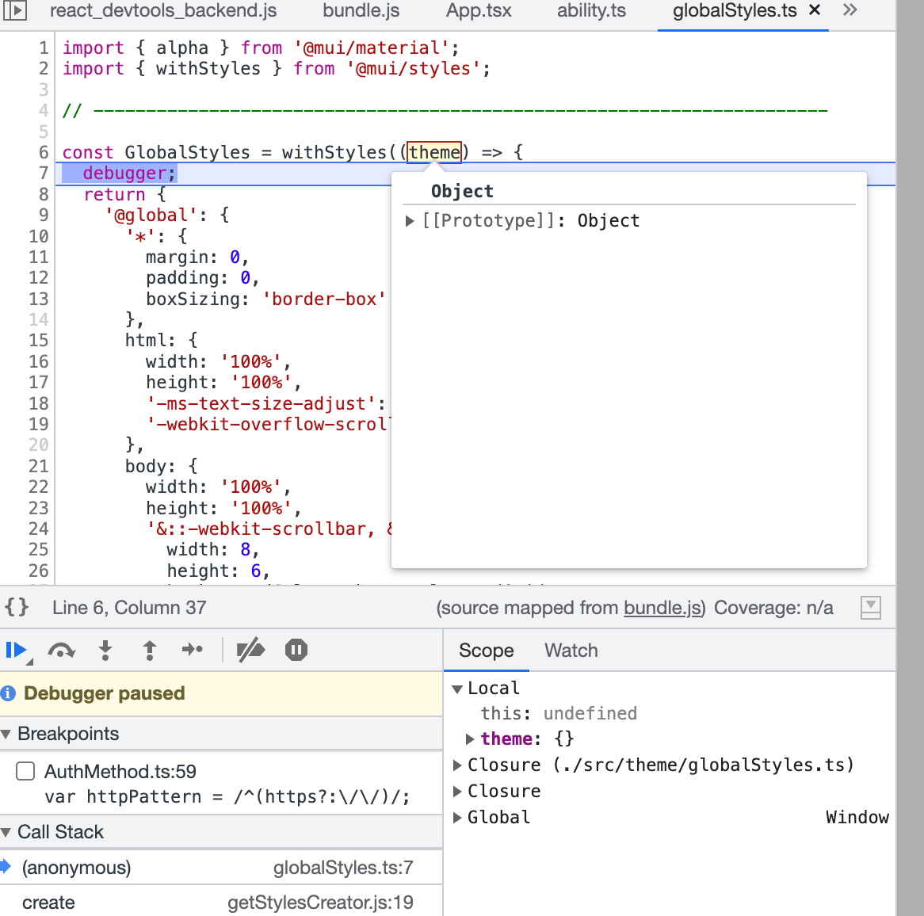Deactivate all breakpoints

(251, 651)
